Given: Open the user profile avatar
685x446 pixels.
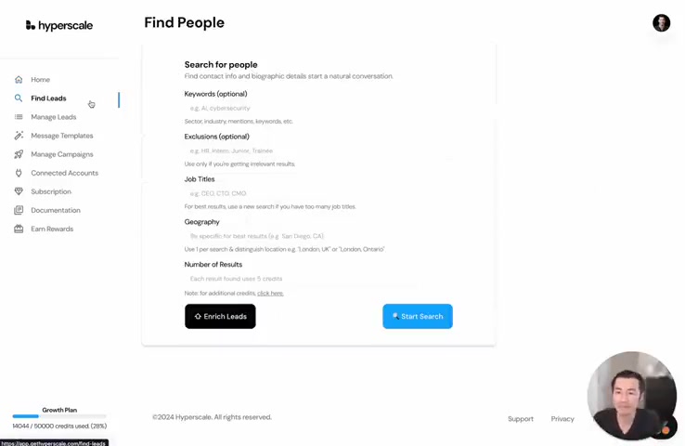Looking at the screenshot, I should [x=661, y=22].
